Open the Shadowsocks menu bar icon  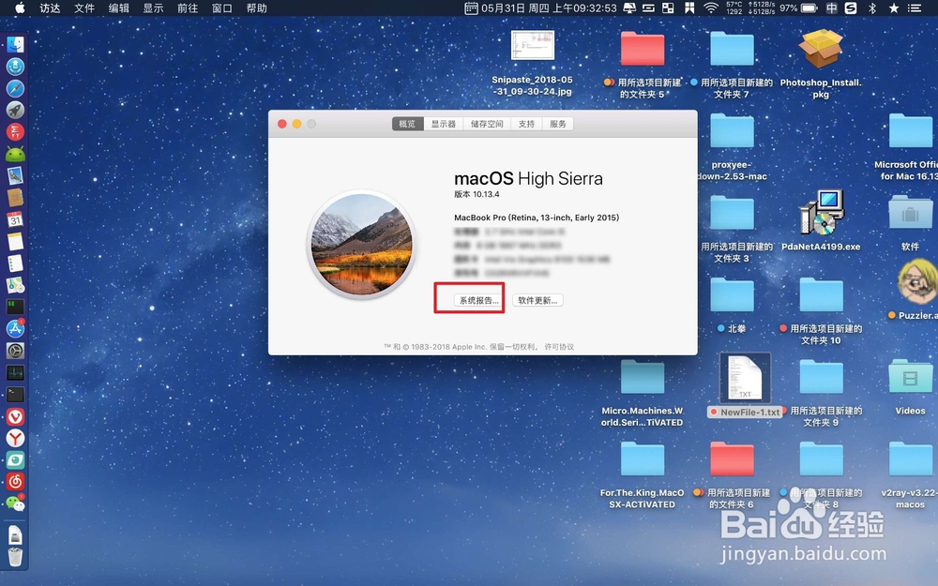point(851,8)
